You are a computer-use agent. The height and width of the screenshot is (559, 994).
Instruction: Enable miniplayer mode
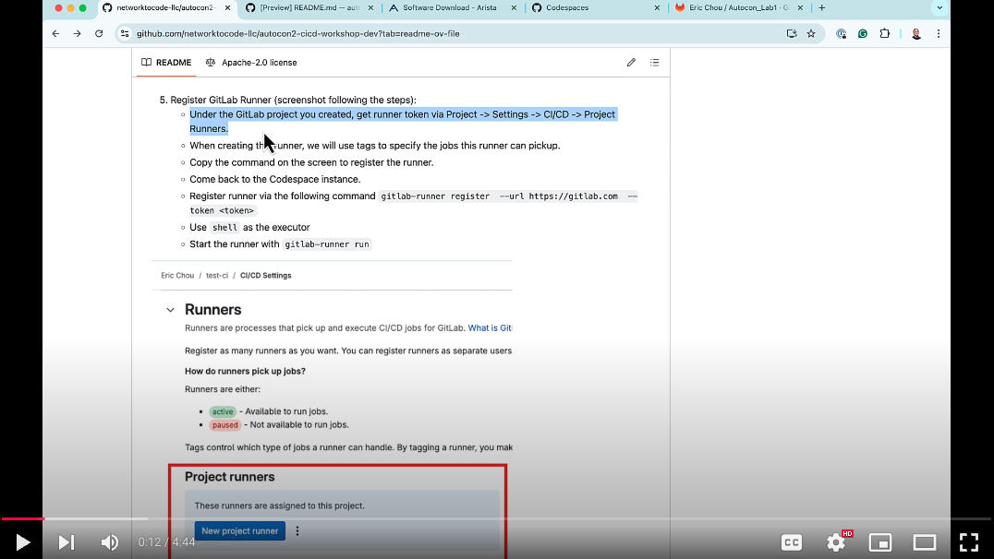point(879,542)
